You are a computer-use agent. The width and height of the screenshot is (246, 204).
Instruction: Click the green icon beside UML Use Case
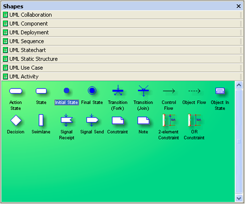5,68
